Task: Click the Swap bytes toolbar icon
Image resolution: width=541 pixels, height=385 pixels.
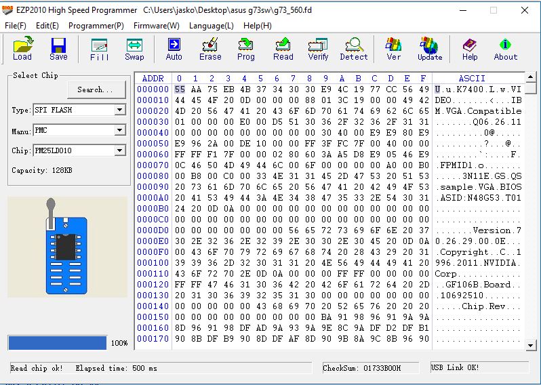Action: pos(134,49)
